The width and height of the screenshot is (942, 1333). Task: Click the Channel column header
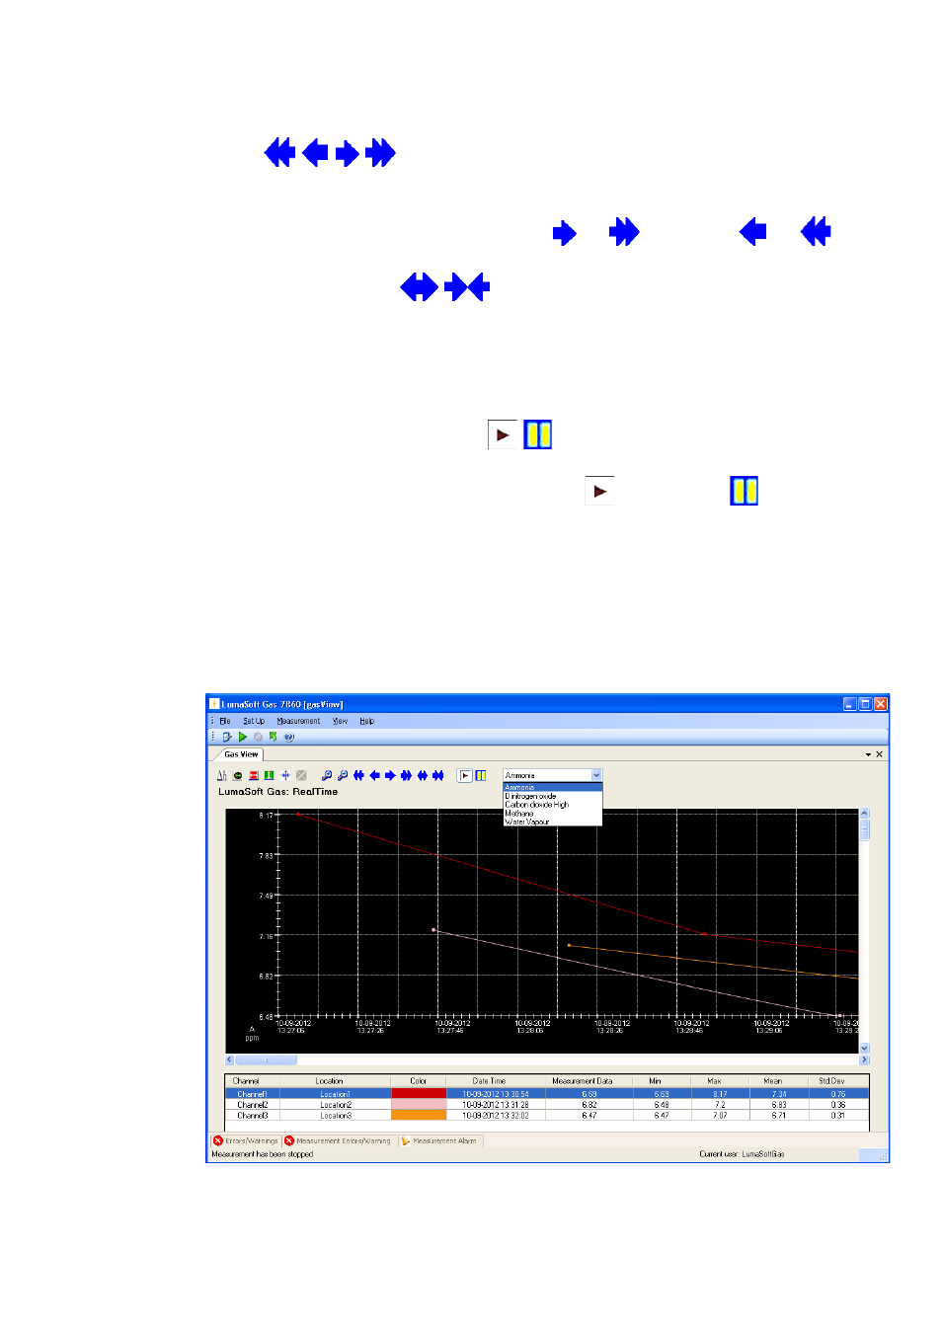[x=253, y=1081]
